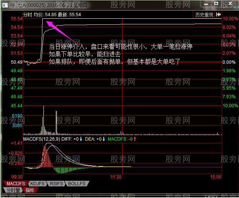Click the tallest volume spike bar
The width and height of the screenshot is (239, 198).
point(43,120)
